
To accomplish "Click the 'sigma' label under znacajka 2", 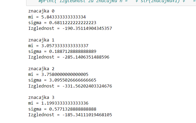I will [35, 80].
